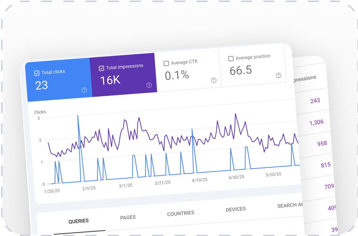The width and height of the screenshot is (358, 236).
Task: Click the 16K total impressions value
Action: 110,80
